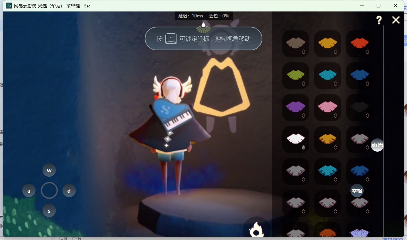The image size is (407, 240).
Task: Click the mouse lock hint banner
Action: [x=203, y=39]
